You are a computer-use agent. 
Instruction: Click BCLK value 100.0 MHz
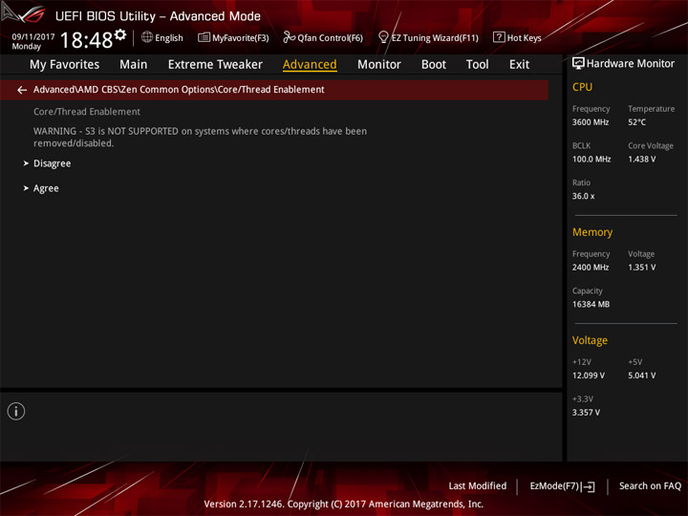tap(591, 160)
